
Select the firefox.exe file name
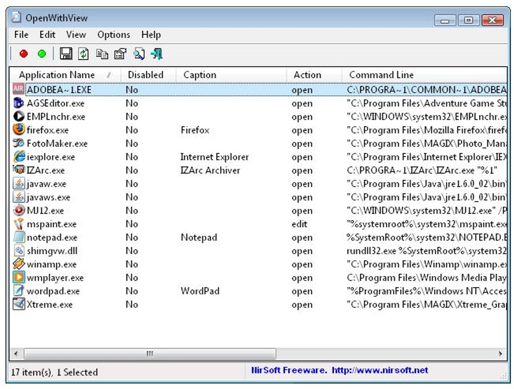coord(48,130)
